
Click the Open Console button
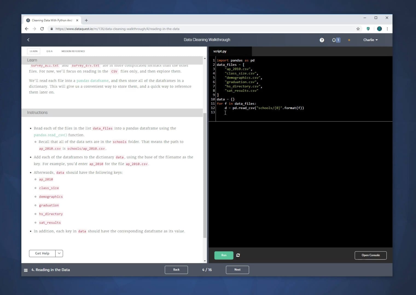(x=370, y=255)
